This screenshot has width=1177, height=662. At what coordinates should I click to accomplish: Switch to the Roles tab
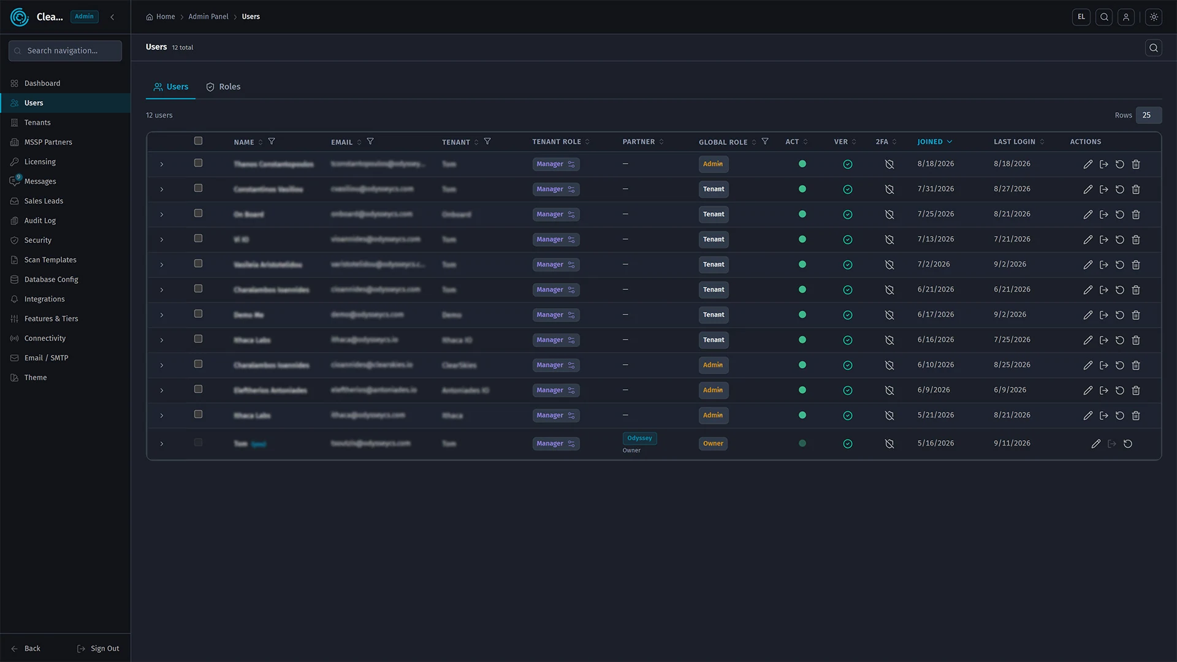click(x=223, y=87)
